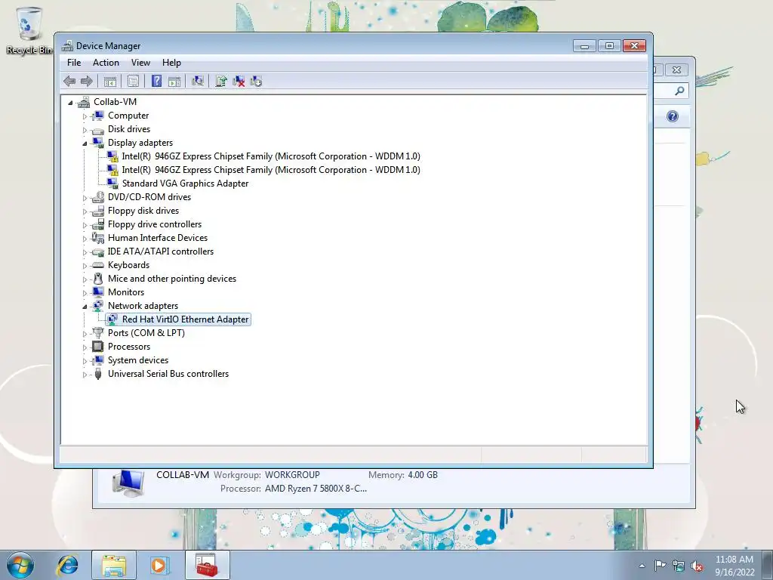
Task: Expand the Disk drives category
Action: pos(85,130)
